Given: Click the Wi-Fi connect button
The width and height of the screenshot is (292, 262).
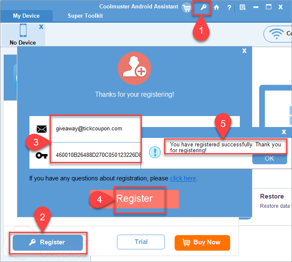Looking at the screenshot, I should pyautogui.click(x=277, y=34).
